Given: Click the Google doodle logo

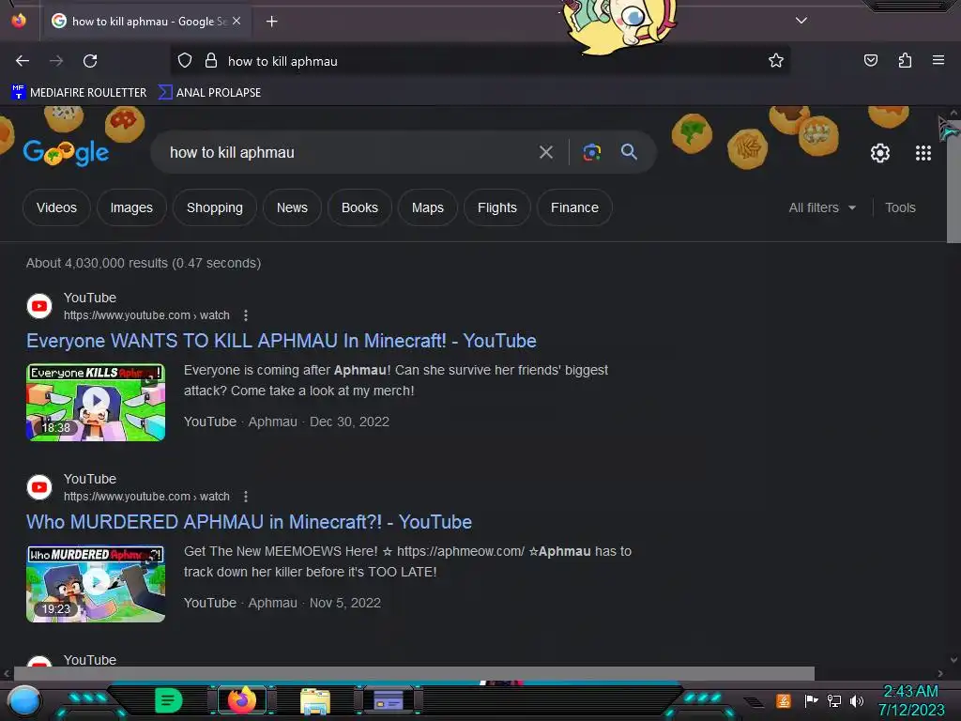Looking at the screenshot, I should [67, 153].
